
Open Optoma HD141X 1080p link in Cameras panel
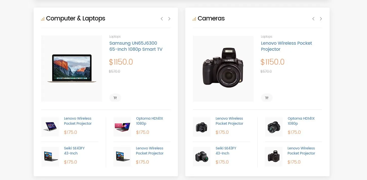click(301, 121)
